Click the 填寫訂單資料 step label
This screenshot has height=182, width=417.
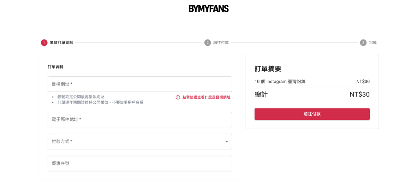pos(61,43)
